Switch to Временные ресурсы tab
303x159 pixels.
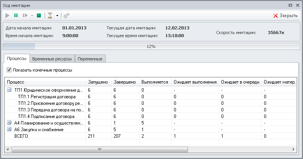click(52, 59)
